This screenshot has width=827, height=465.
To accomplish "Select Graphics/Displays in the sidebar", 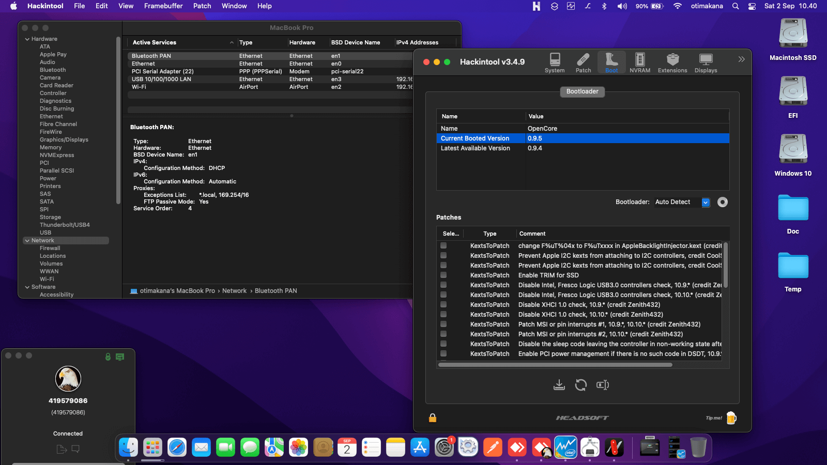I will click(64, 140).
